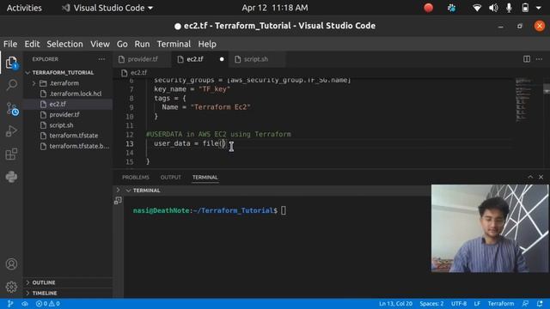
Task: Open the Selection menu
Action: coord(65,44)
